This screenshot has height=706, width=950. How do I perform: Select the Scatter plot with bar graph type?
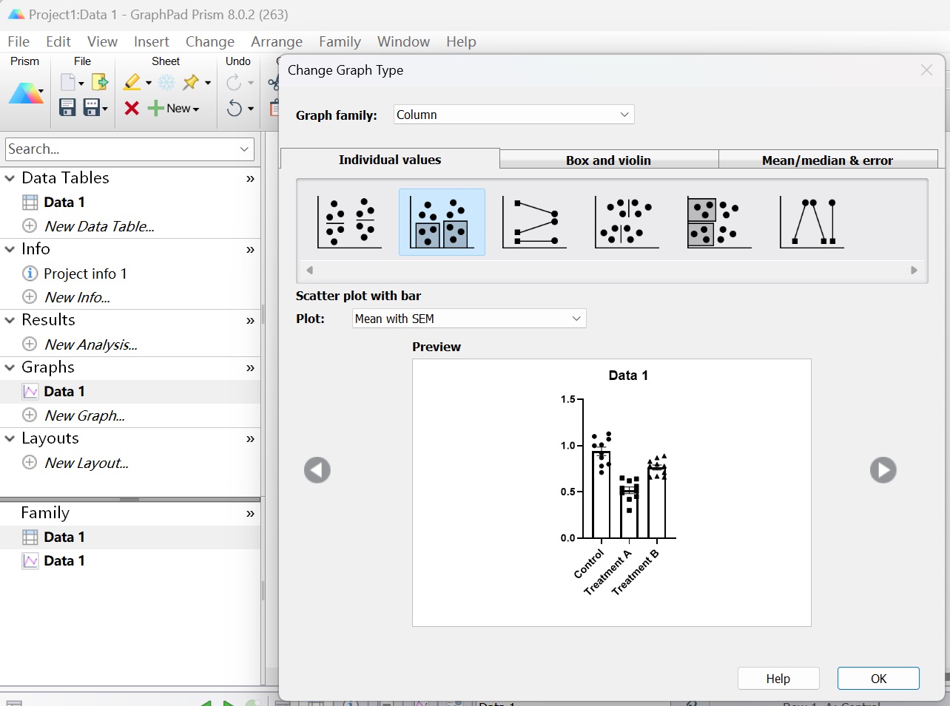tap(442, 223)
